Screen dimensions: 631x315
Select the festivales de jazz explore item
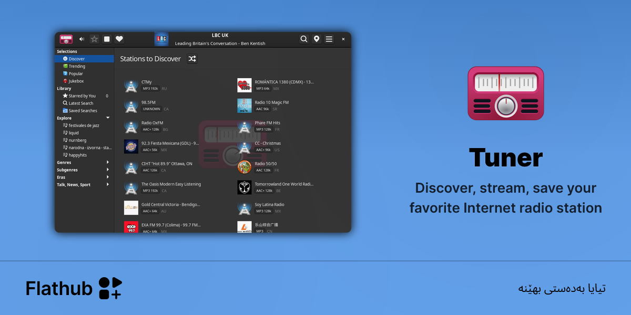coord(84,125)
